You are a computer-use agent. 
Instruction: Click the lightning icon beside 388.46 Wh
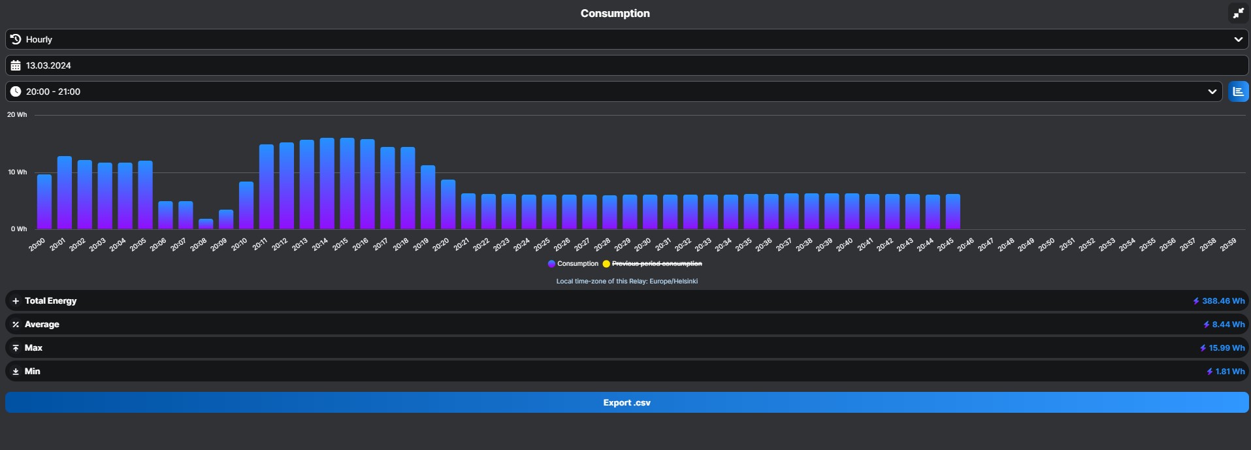point(1196,301)
